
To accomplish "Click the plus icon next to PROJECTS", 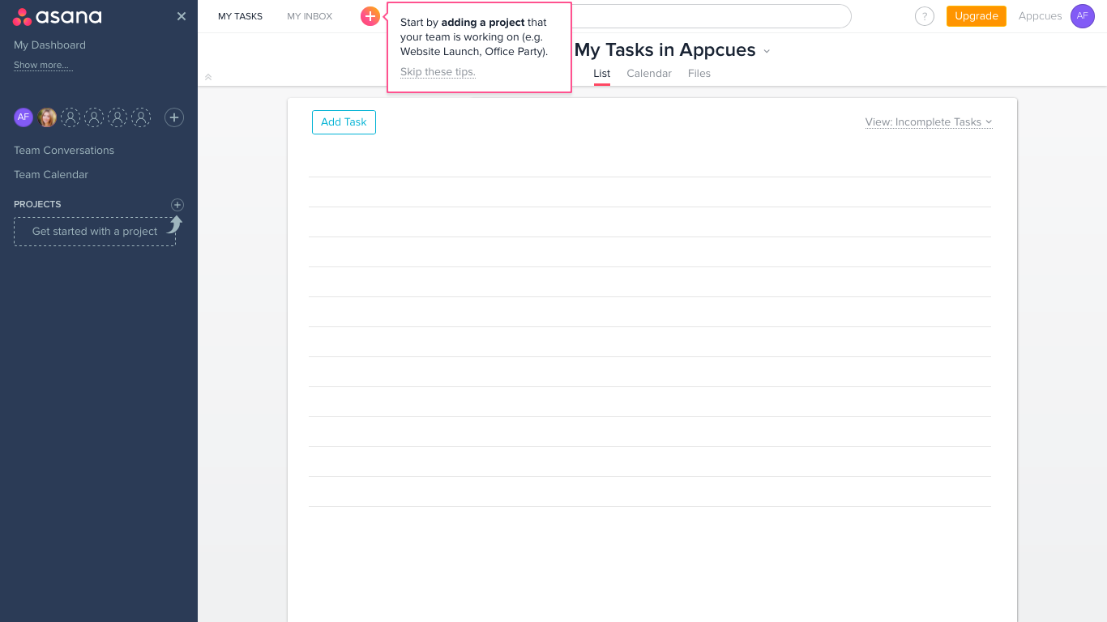I will click(x=177, y=204).
